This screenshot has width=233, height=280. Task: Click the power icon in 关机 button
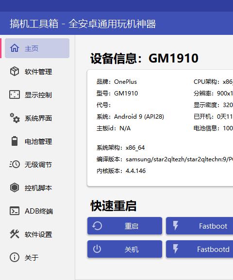pos(97,249)
